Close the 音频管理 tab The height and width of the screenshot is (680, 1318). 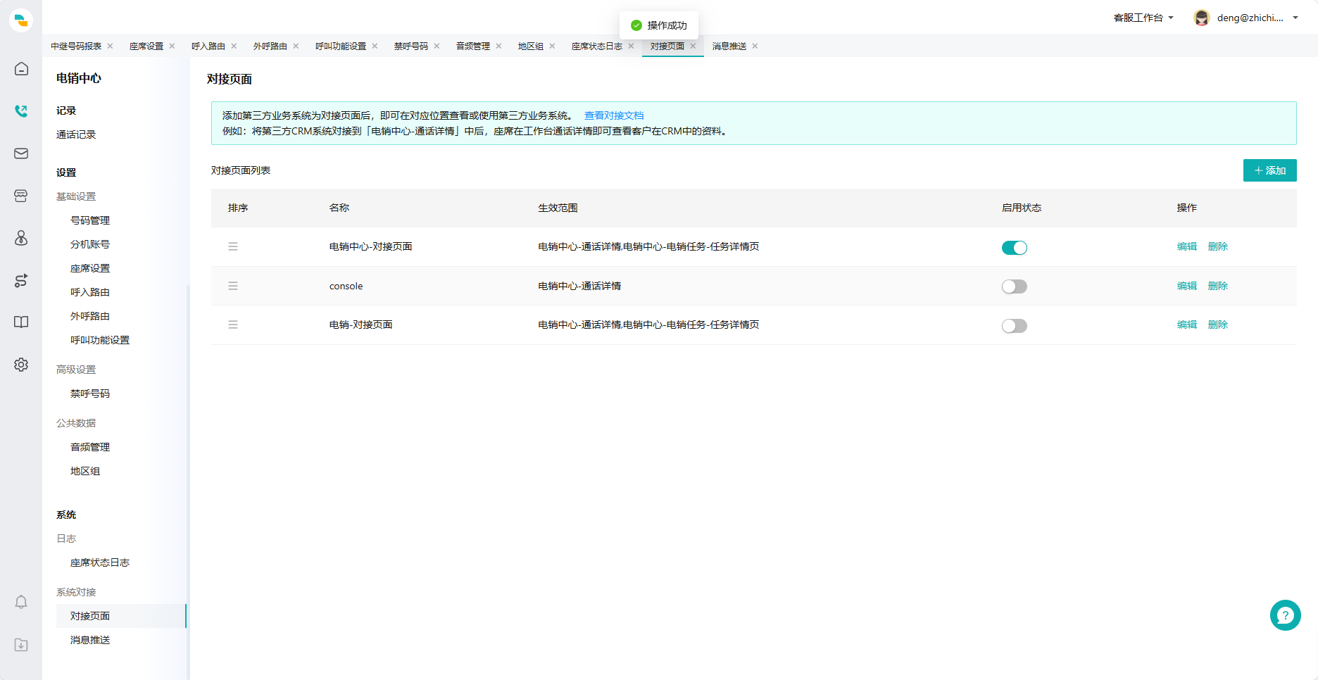coord(498,46)
